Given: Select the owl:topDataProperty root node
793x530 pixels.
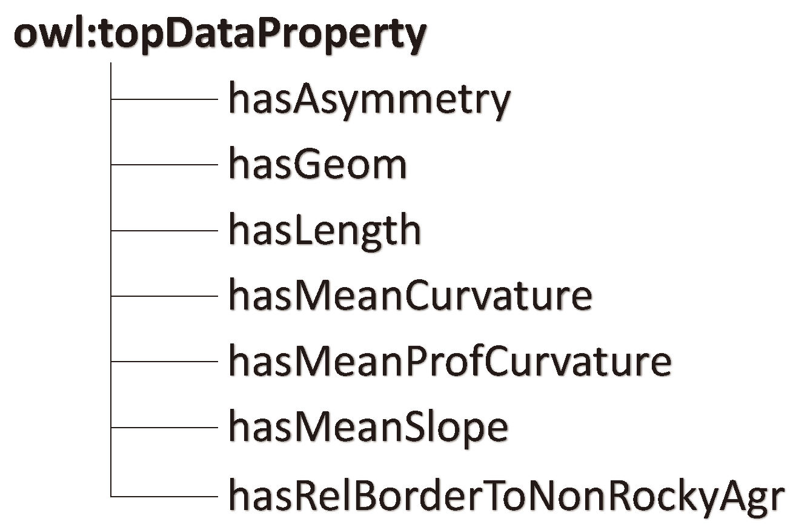Looking at the screenshot, I should (x=219, y=35).
